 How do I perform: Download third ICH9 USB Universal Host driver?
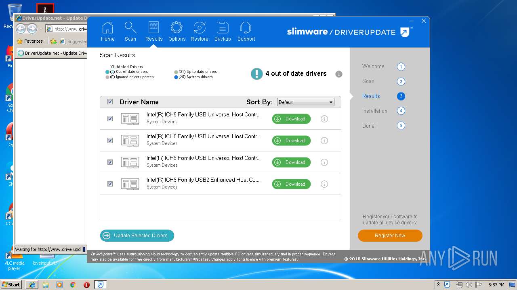291,162
